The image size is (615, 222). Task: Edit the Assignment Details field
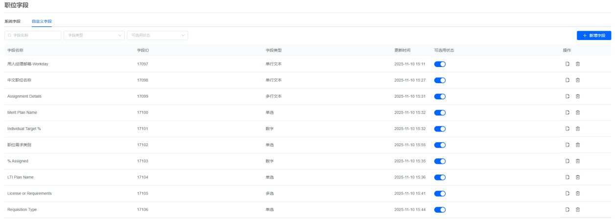[568, 96]
